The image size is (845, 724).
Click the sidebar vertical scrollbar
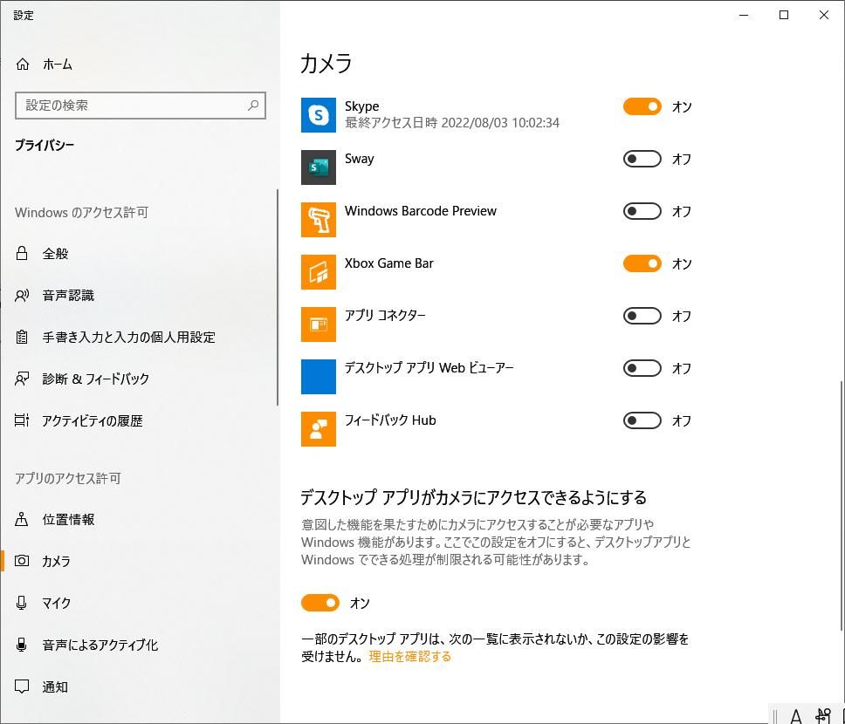pyautogui.click(x=278, y=297)
